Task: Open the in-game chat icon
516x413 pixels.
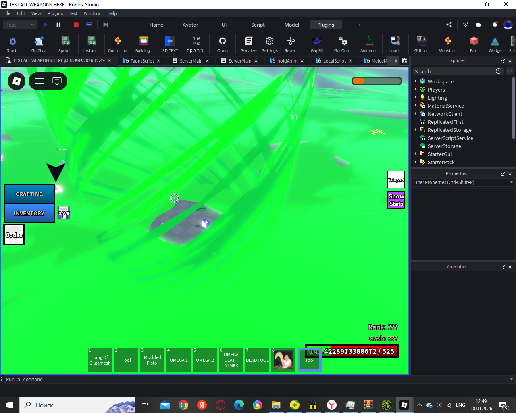Action: (x=57, y=81)
